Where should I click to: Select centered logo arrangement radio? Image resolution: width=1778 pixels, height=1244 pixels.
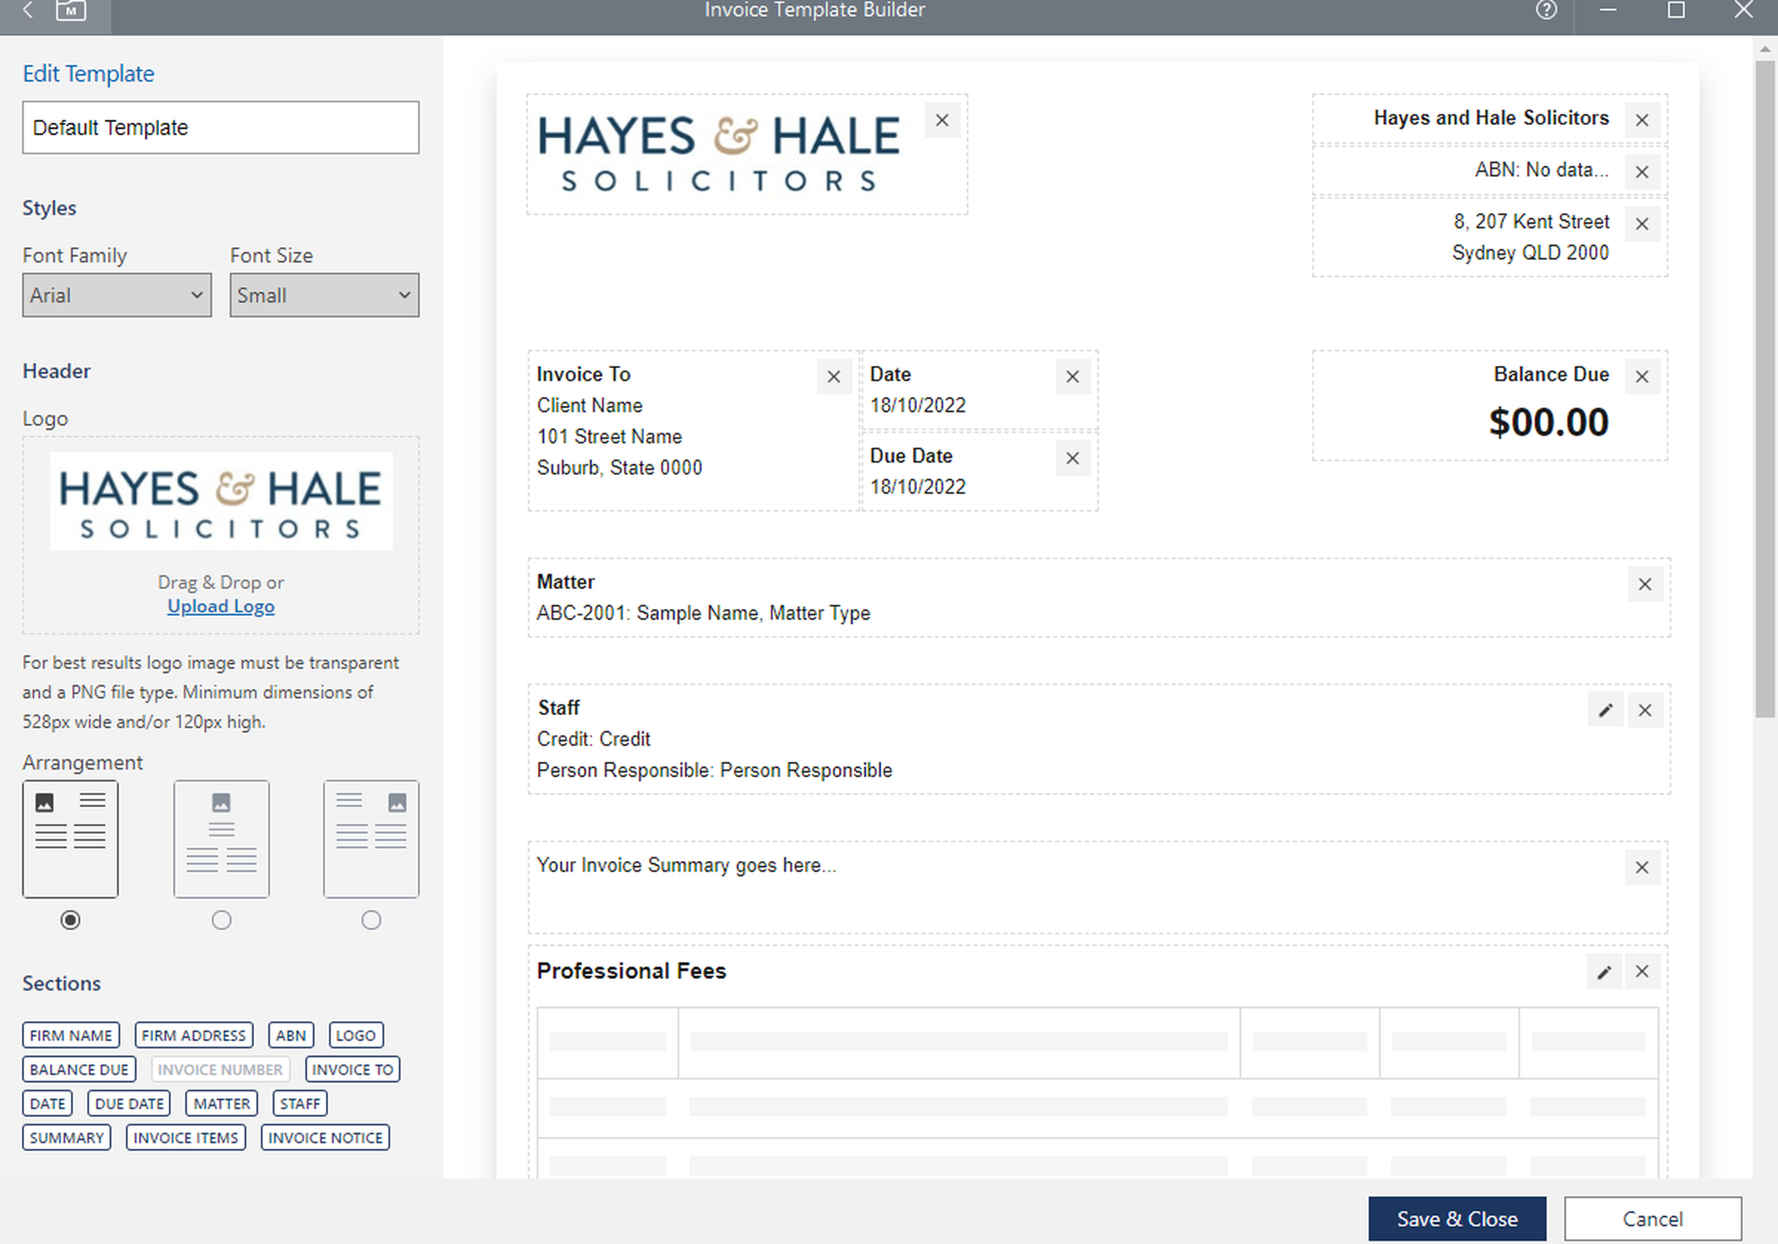222,920
